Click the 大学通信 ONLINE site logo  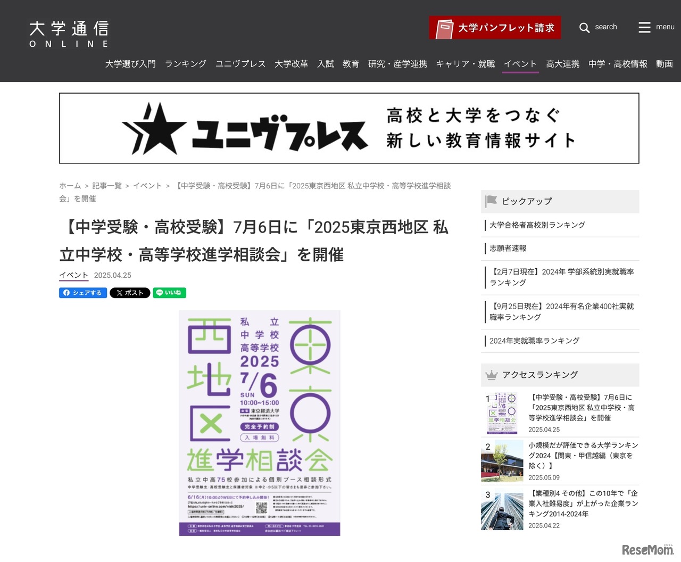click(x=69, y=35)
